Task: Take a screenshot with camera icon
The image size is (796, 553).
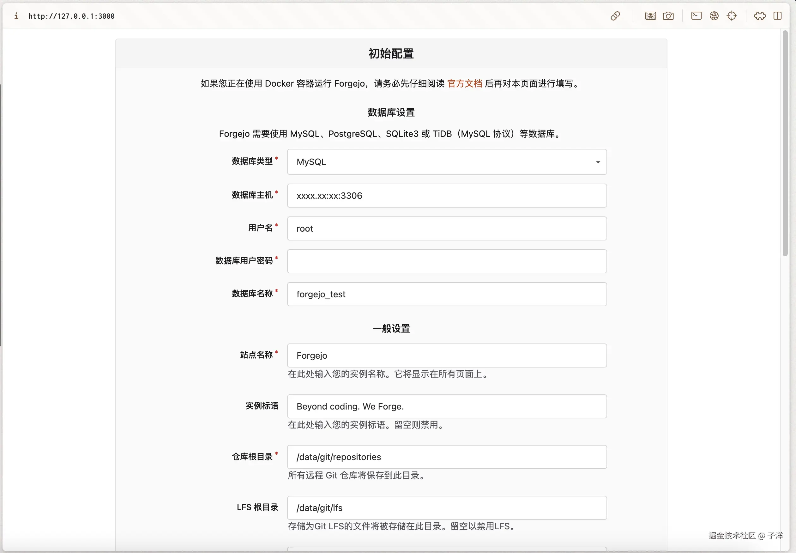Action: tap(668, 16)
